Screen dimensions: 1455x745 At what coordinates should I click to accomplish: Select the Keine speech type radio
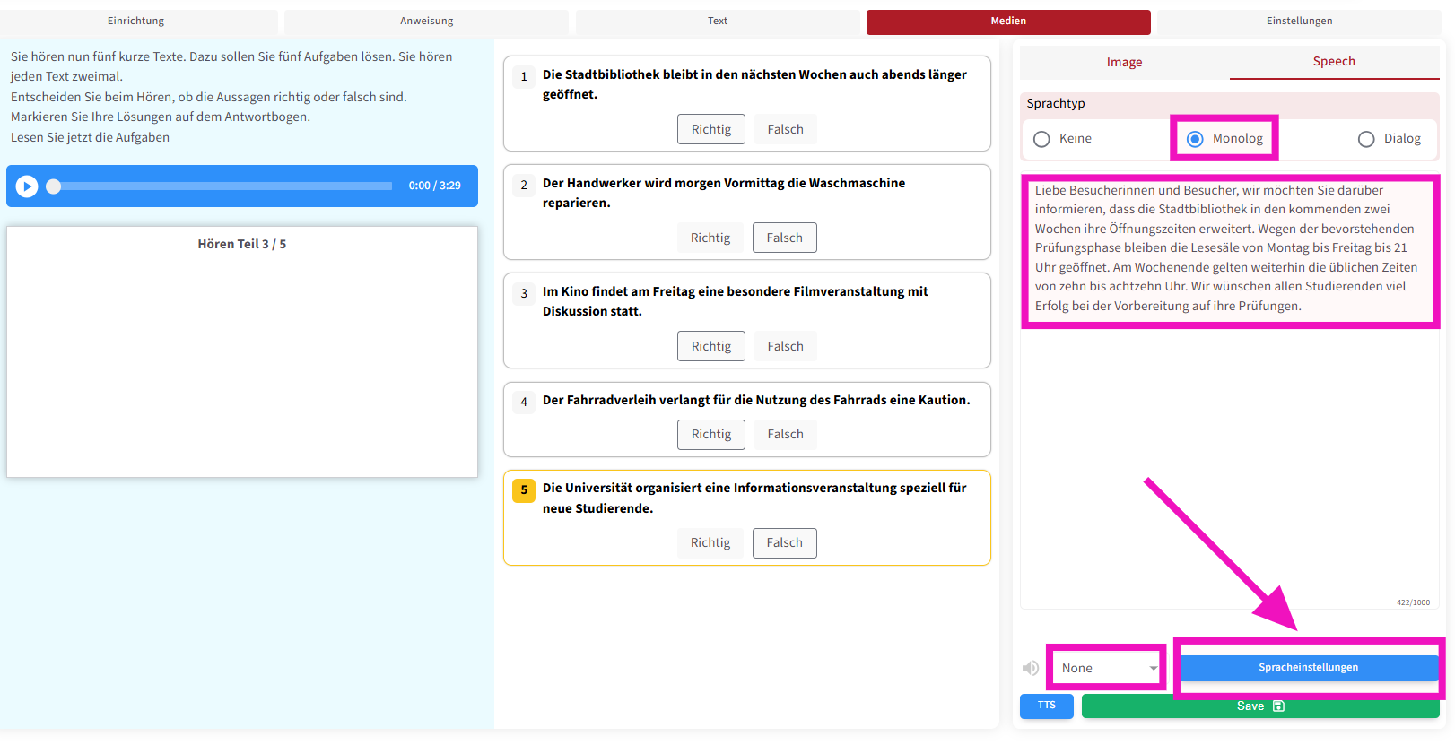pyautogui.click(x=1041, y=139)
